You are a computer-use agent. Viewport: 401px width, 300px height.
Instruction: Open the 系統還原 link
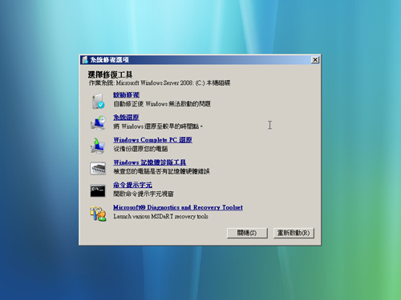click(126, 118)
